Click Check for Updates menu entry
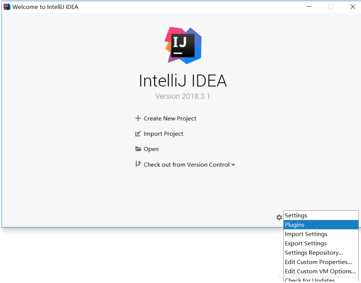Viewport: 361px width, 283px height. [321, 280]
